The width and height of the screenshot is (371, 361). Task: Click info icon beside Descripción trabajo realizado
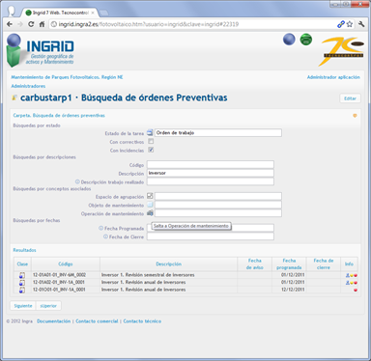[x=77, y=181]
